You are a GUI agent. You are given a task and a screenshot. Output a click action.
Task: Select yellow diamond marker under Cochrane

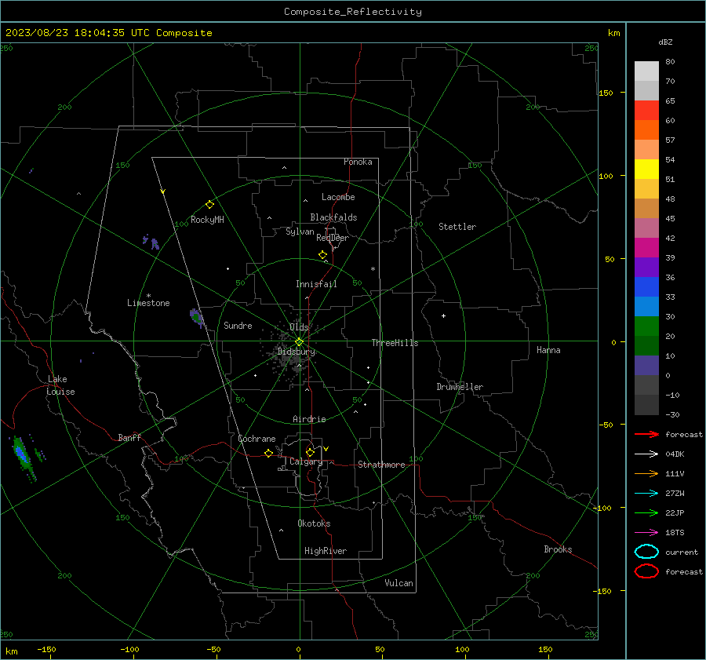(268, 453)
